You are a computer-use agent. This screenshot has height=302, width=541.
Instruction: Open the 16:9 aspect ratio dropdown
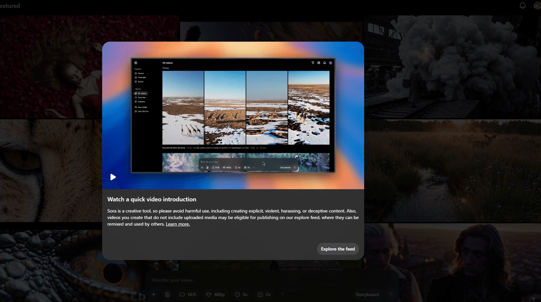(188, 294)
